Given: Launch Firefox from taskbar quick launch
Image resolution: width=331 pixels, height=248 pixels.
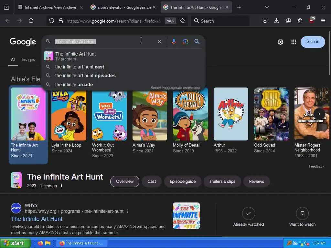Looking at the screenshot, I should point(40,243).
